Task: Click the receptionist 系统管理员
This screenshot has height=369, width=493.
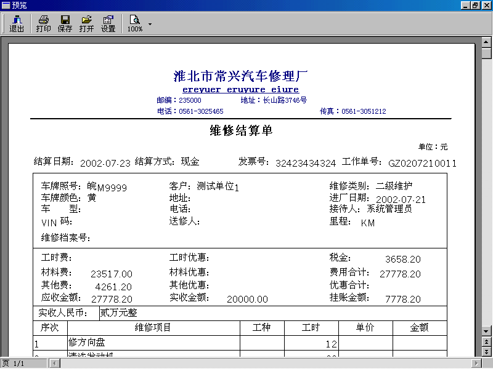Action: [389, 208]
